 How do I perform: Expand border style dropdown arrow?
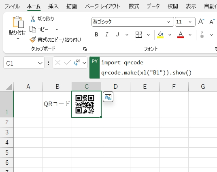[x=148, y=35]
